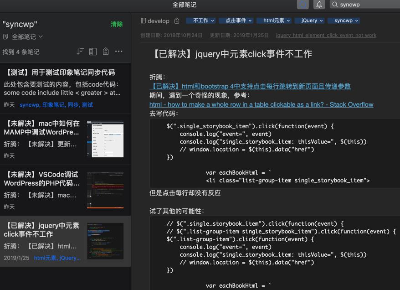Click the reminder filter icon in list toolbar
This screenshot has width=400, height=290.
pyautogui.click(x=106, y=52)
